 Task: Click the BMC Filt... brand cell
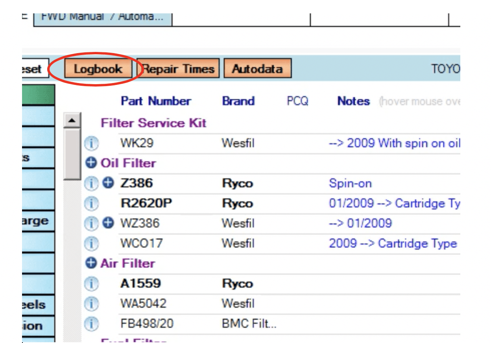(249, 324)
